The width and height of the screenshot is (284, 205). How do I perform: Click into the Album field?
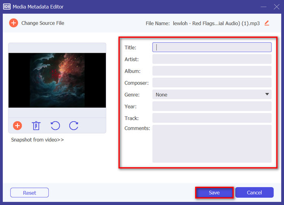point(212,71)
